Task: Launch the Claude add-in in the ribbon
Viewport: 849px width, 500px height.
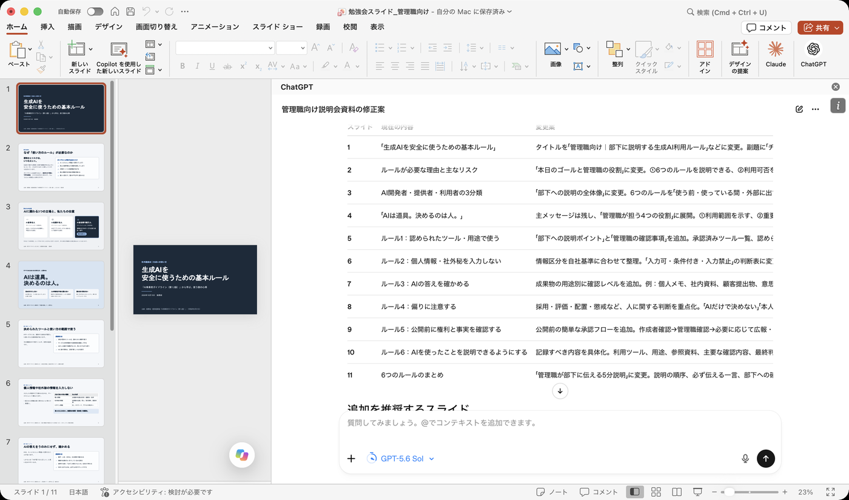Action: click(776, 55)
